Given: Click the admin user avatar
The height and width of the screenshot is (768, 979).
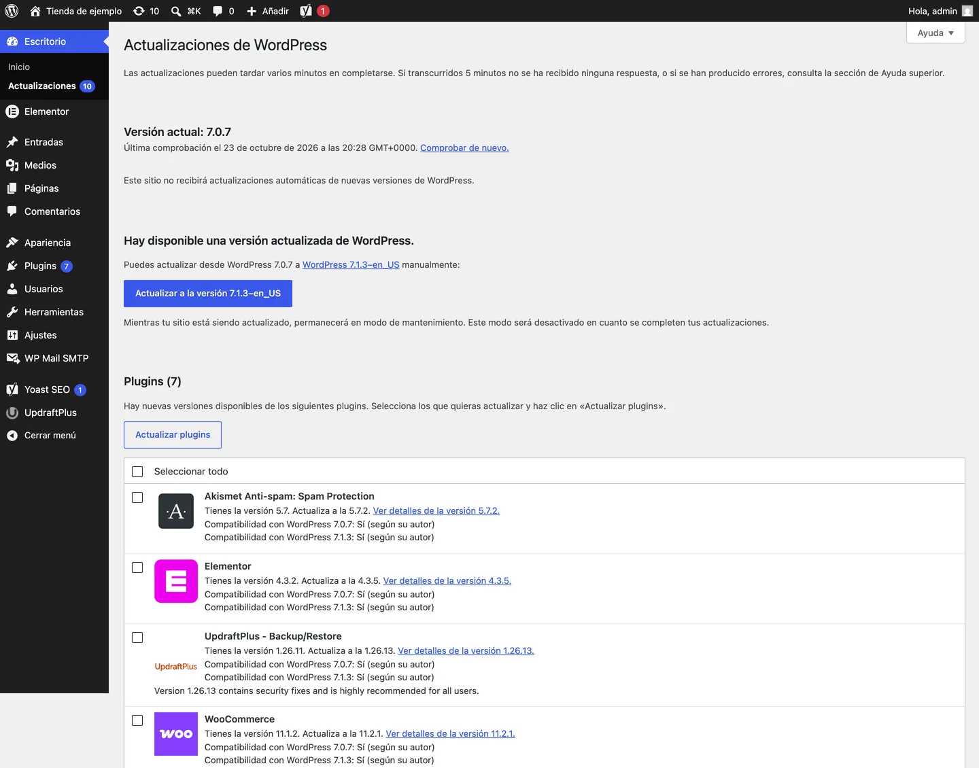Looking at the screenshot, I should click(x=967, y=11).
